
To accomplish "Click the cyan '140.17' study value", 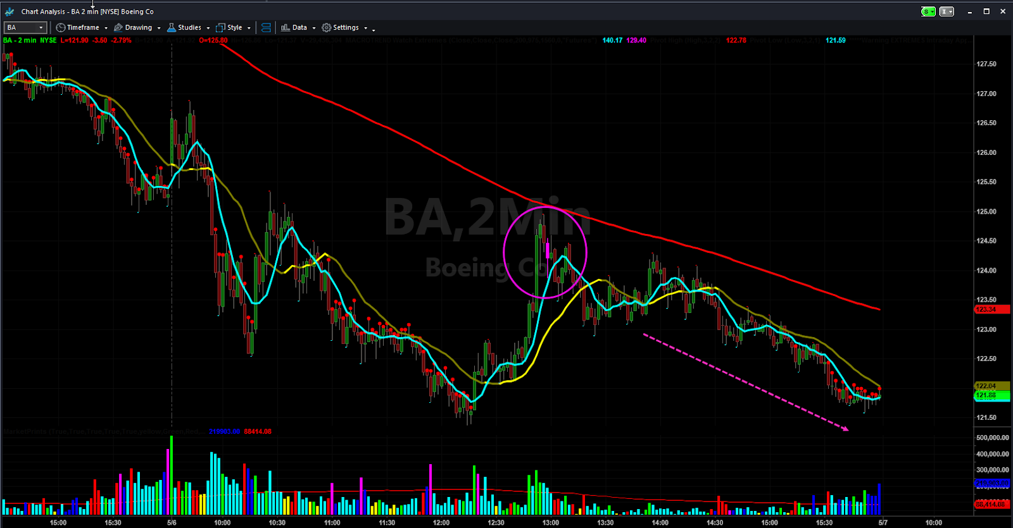I will pyautogui.click(x=612, y=40).
